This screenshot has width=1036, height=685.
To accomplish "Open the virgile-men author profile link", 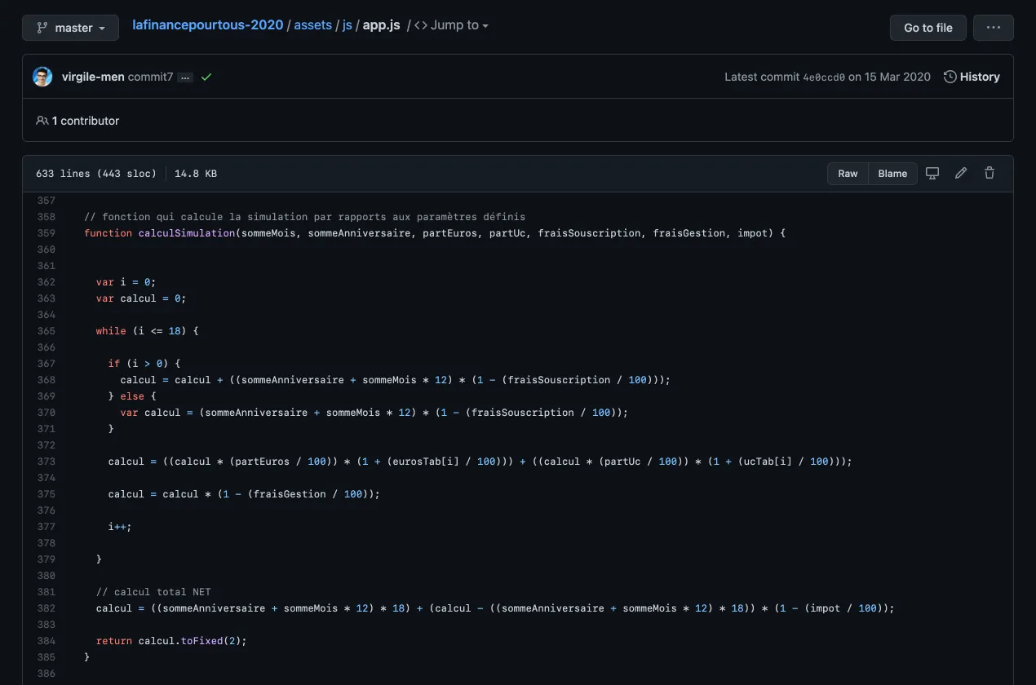I will click(x=93, y=77).
